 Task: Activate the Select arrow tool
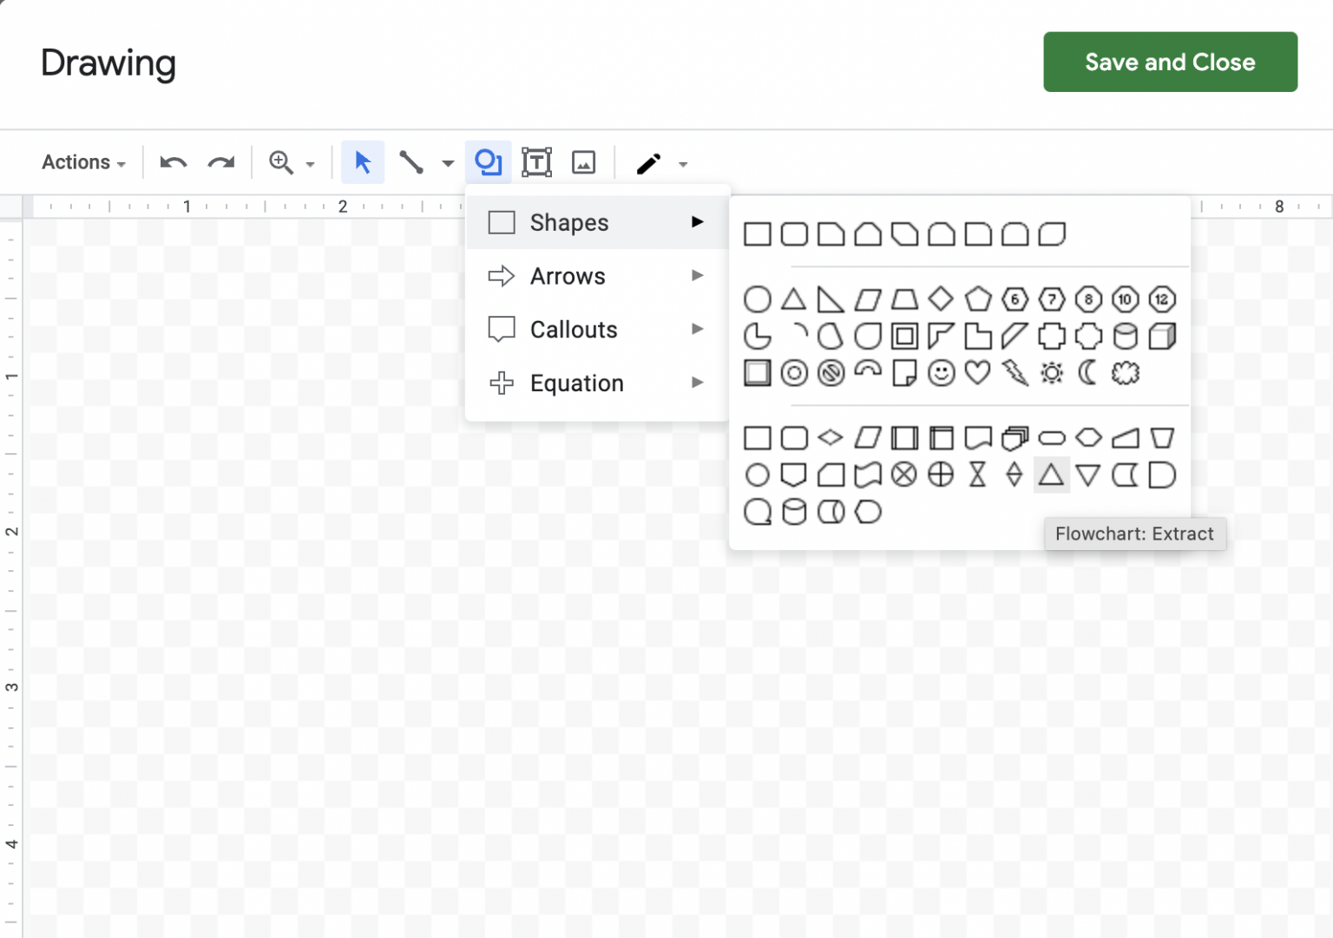[x=363, y=161]
